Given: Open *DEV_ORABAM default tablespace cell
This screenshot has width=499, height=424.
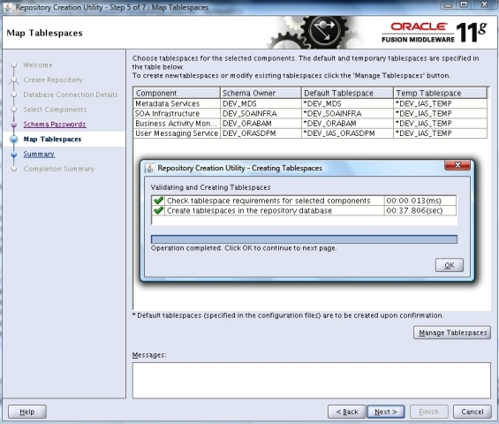Looking at the screenshot, I should click(347, 123).
